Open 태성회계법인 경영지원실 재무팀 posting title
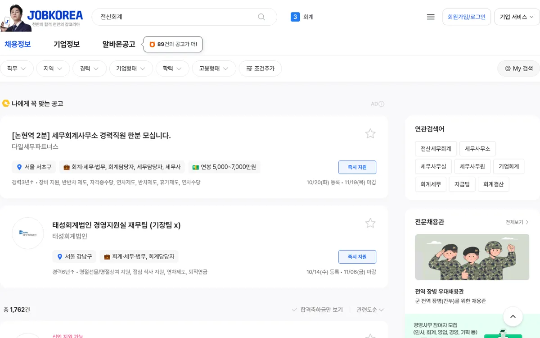Screen dimensions: 540x338 pos(117,225)
